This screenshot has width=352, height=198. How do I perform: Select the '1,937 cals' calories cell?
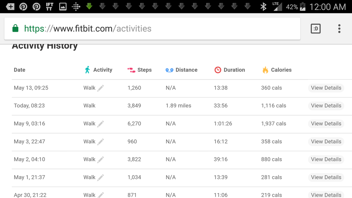[x=274, y=124]
